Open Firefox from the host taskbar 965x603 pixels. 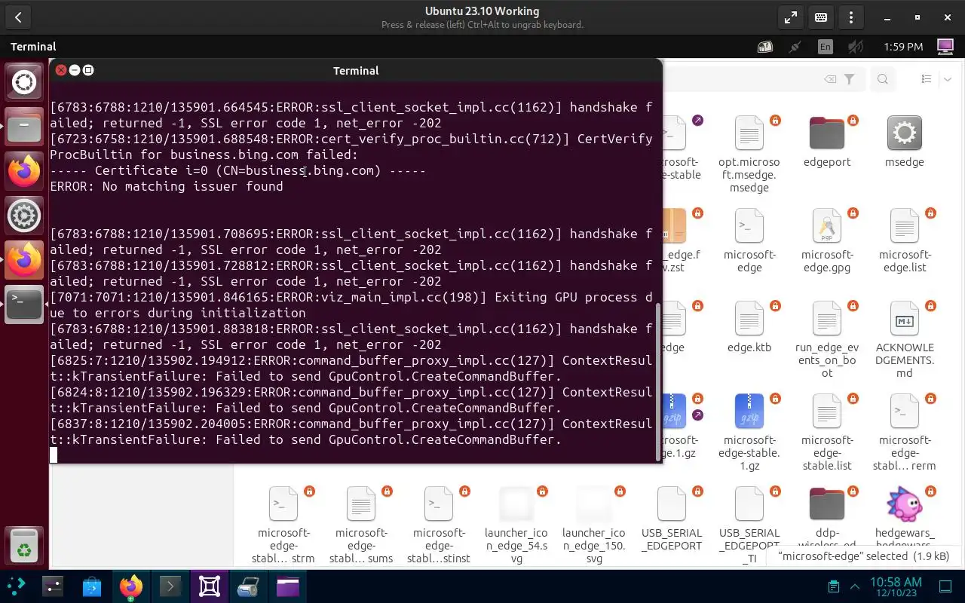tap(131, 586)
